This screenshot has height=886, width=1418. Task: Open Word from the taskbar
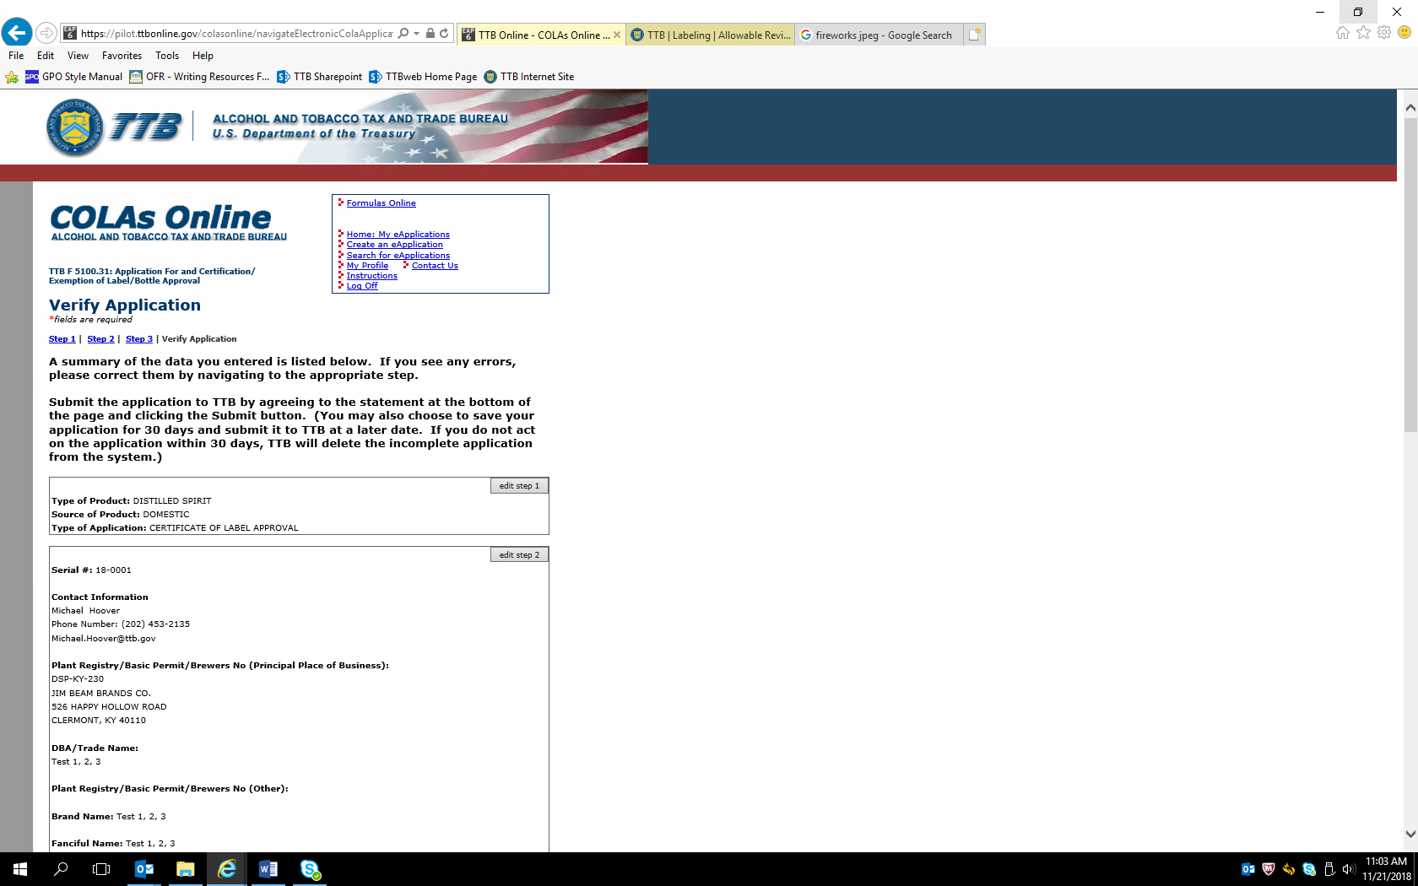[x=268, y=869]
